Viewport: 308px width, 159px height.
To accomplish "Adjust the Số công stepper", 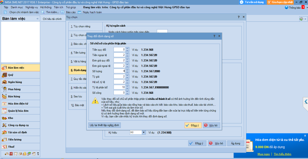I will [127, 93].
